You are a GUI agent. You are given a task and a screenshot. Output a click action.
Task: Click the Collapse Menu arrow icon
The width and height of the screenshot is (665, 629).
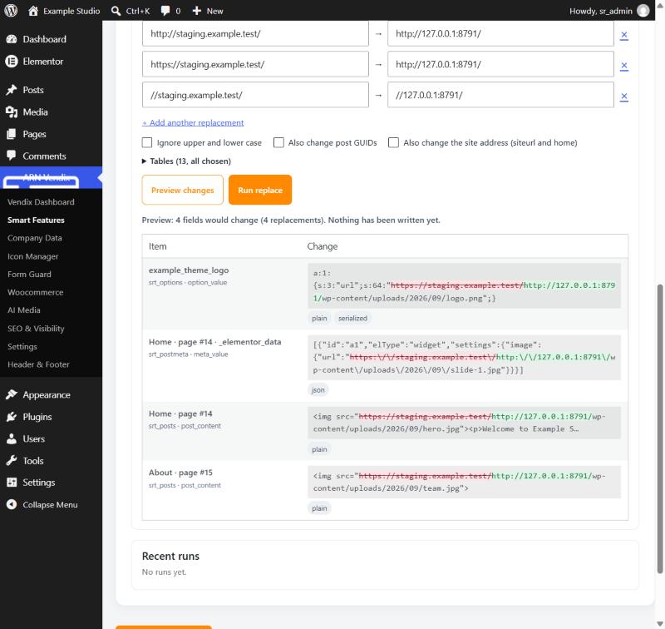[x=12, y=504]
